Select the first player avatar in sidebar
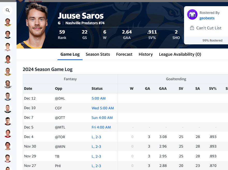This screenshot has width=228, height=170. [8, 22]
